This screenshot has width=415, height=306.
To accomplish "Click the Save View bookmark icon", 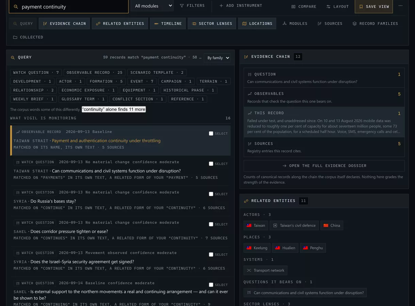I will click(361, 6).
